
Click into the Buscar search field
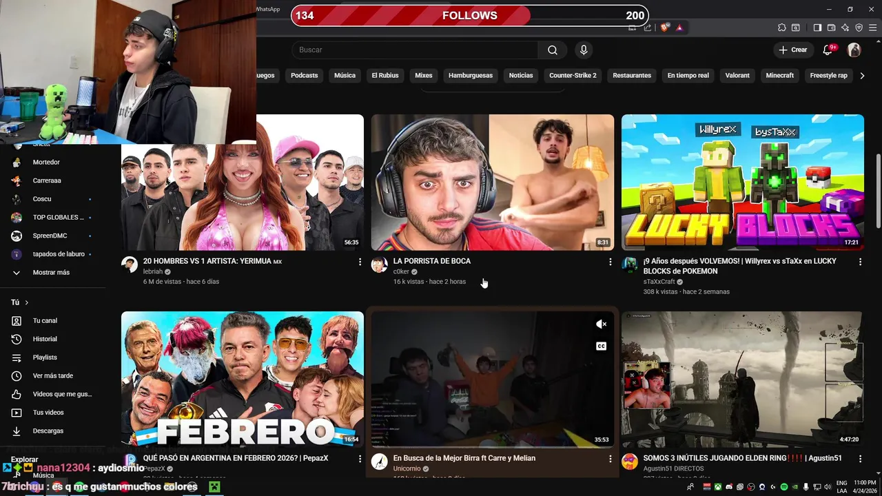click(415, 50)
